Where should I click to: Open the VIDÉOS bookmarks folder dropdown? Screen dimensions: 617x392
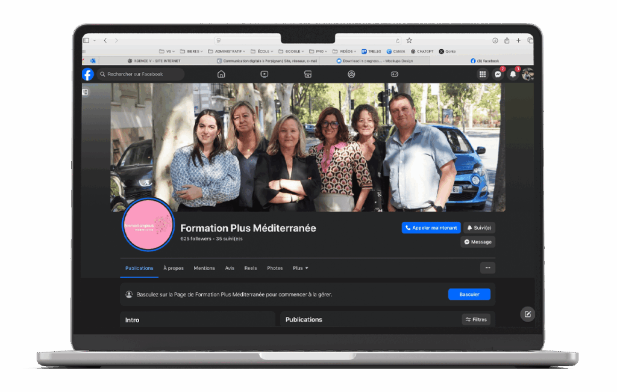(x=345, y=51)
